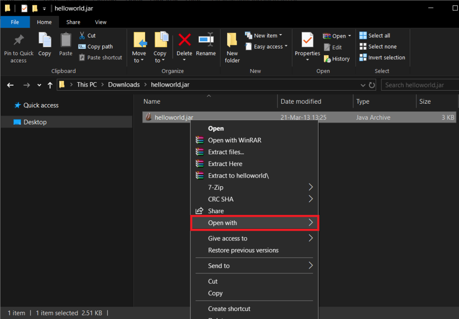Go up one folder level

(x=50, y=85)
